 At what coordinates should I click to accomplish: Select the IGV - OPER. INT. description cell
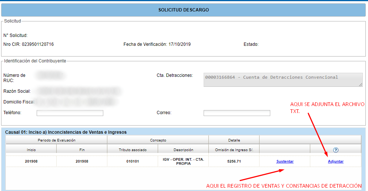[x=183, y=161]
